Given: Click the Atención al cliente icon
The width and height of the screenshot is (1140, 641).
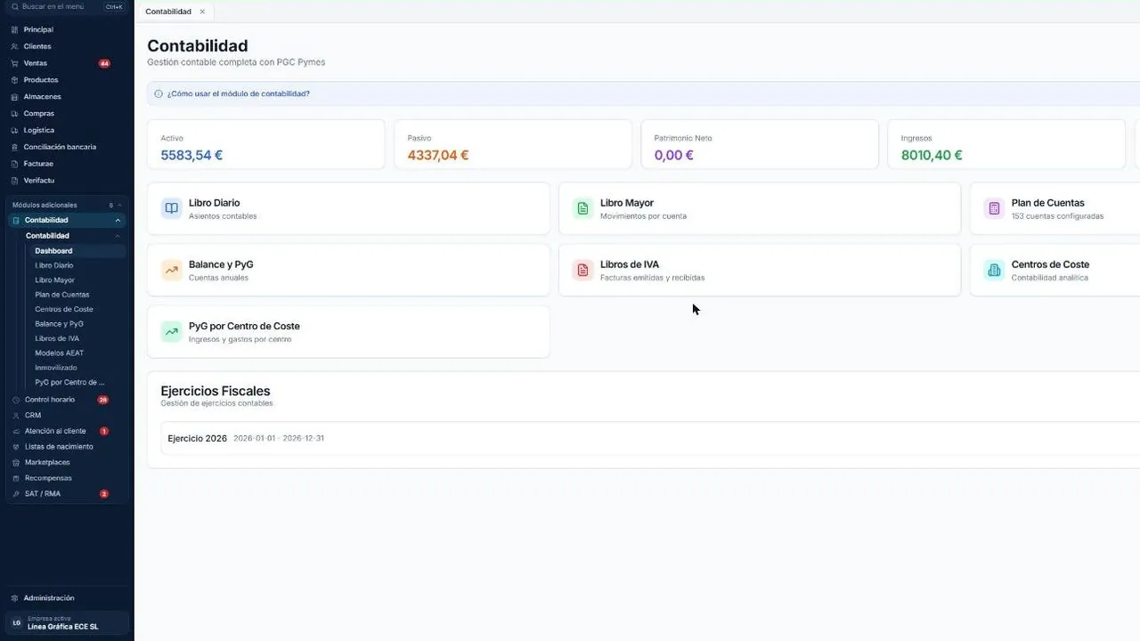Looking at the screenshot, I should (16, 431).
